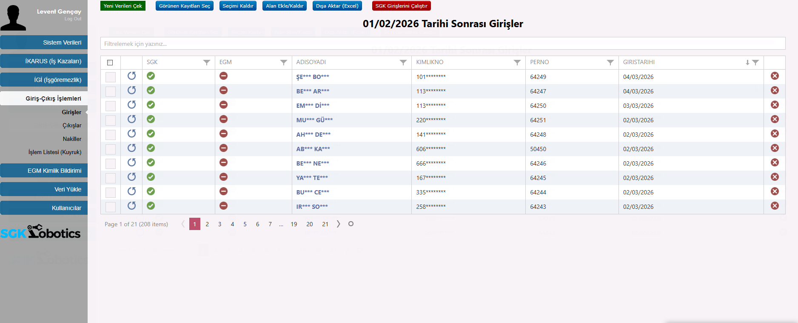Click refresh icon for MU*** GÜ*** row
The width and height of the screenshot is (798, 323).
[132, 119]
